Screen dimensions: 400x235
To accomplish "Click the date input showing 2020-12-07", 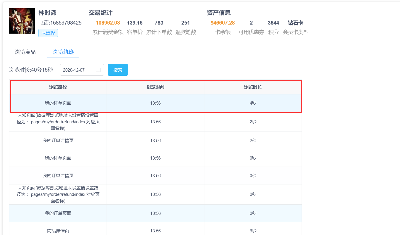I will pyautogui.click(x=82, y=70).
